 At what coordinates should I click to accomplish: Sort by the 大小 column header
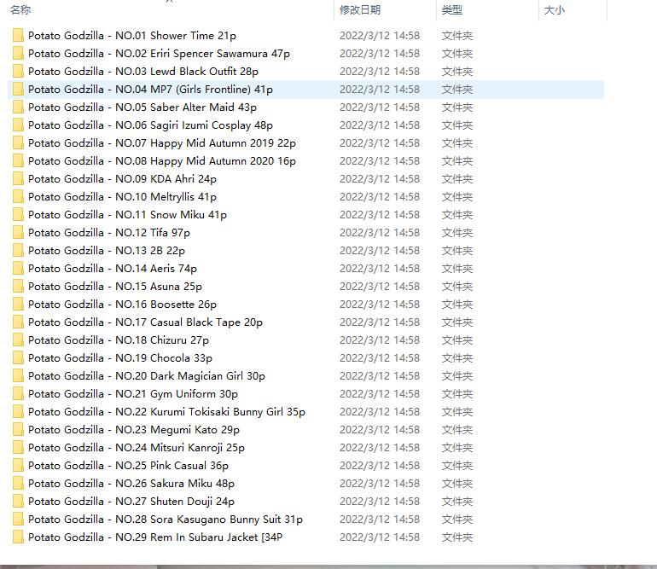coord(555,9)
